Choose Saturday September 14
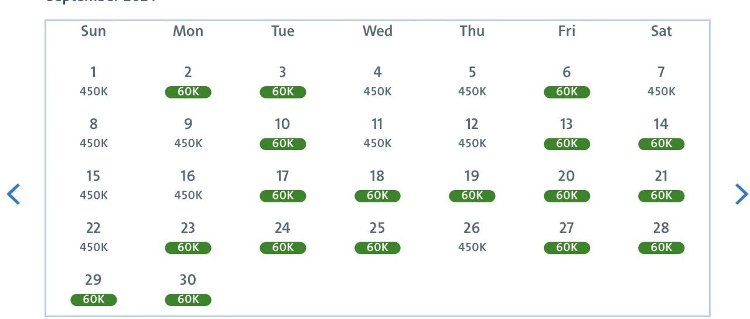This screenshot has height=319, width=750. (661, 133)
